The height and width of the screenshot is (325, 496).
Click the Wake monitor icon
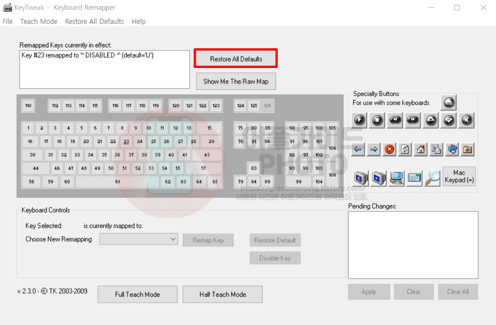pos(379,178)
